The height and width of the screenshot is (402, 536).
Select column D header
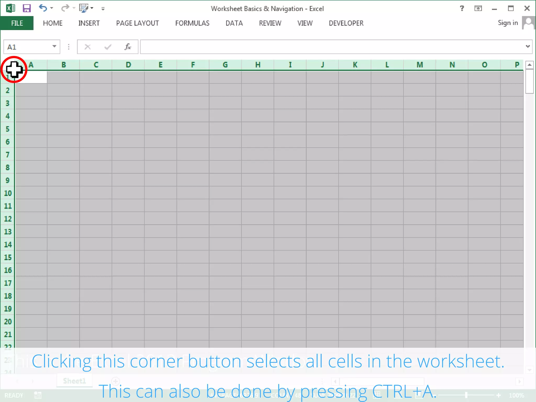pos(128,65)
